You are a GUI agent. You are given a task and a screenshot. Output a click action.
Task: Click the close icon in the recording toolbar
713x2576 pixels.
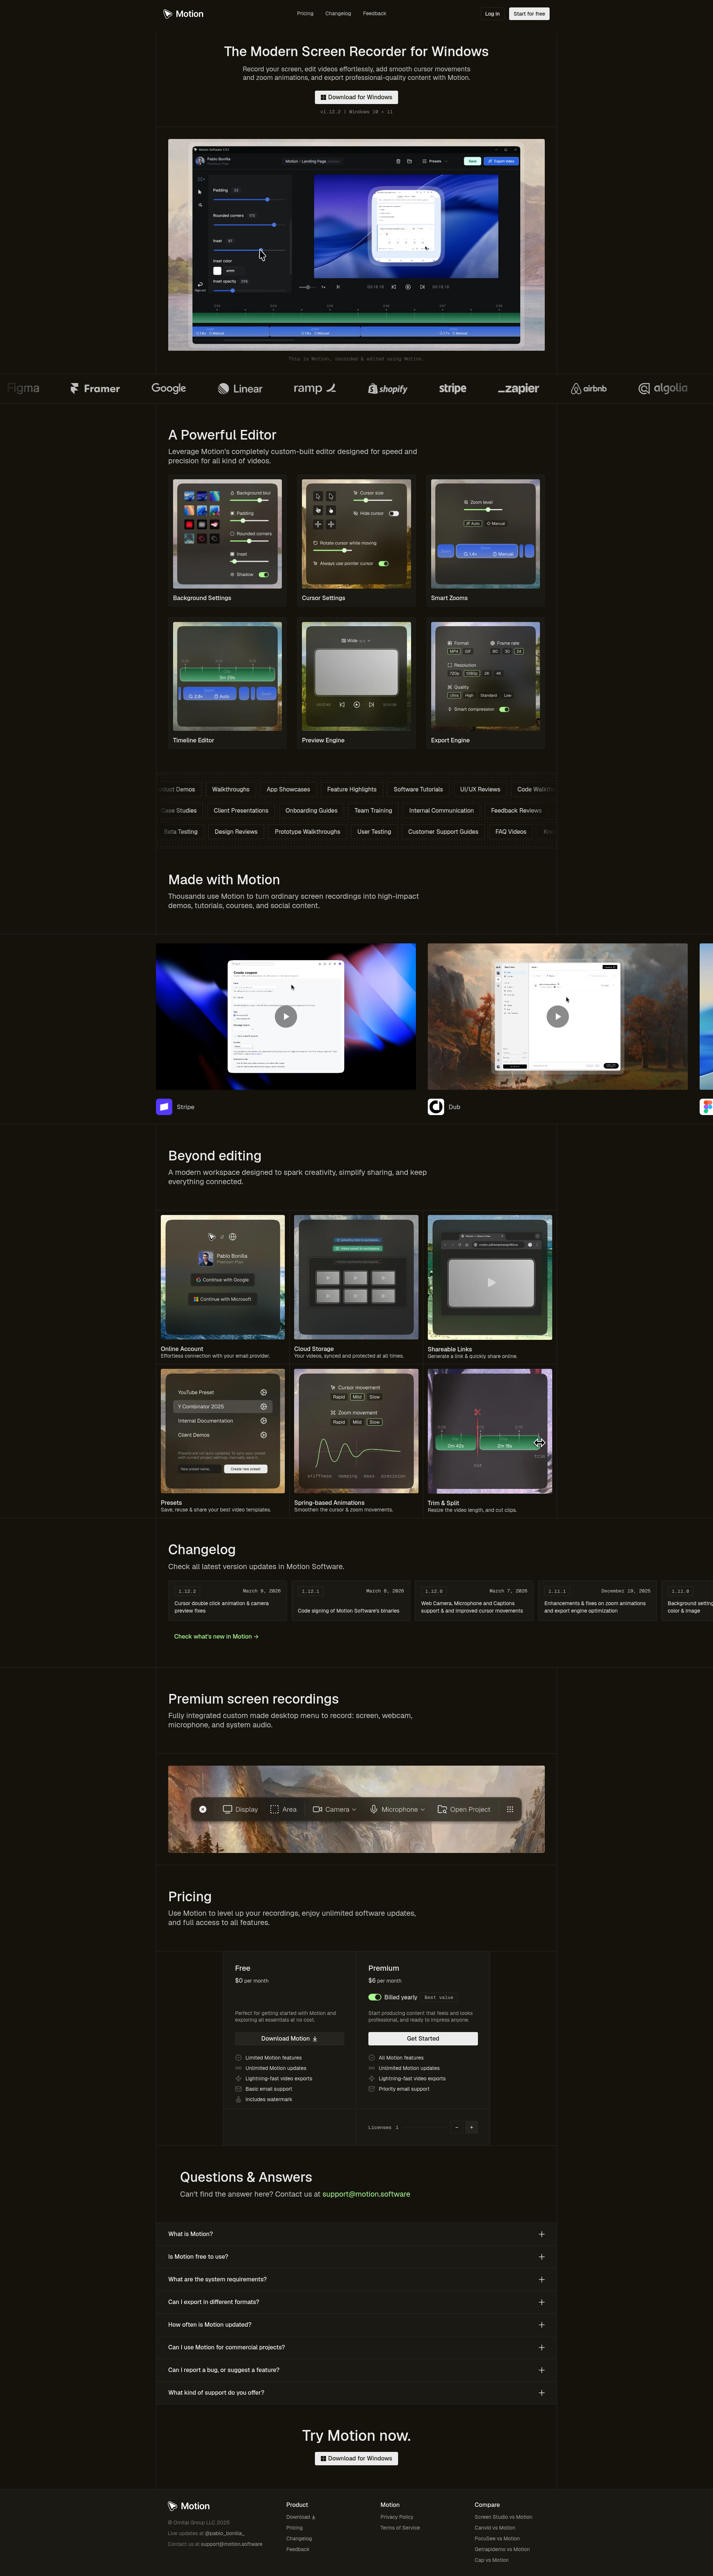pos(203,1809)
